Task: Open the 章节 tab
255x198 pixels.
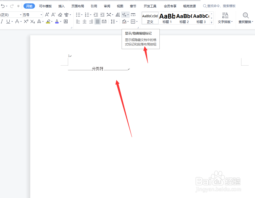Action: pos(133,6)
